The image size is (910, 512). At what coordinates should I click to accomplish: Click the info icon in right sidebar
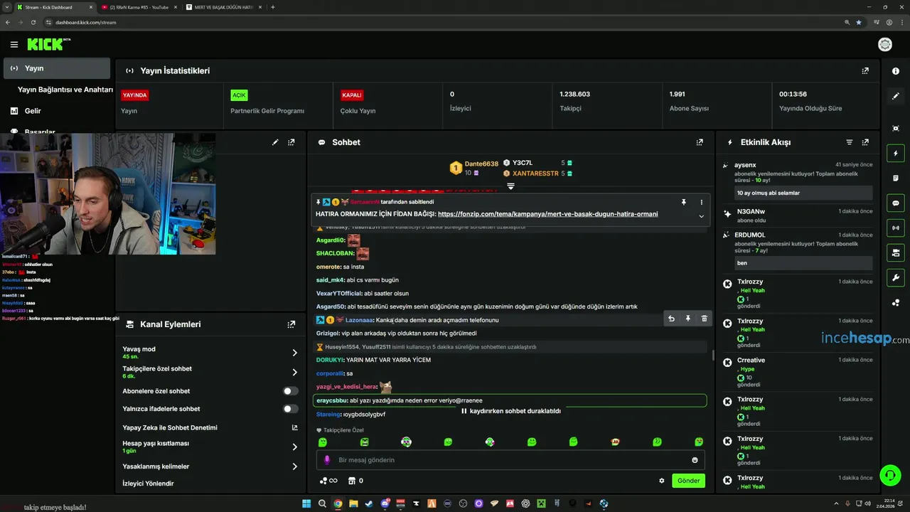click(x=896, y=71)
